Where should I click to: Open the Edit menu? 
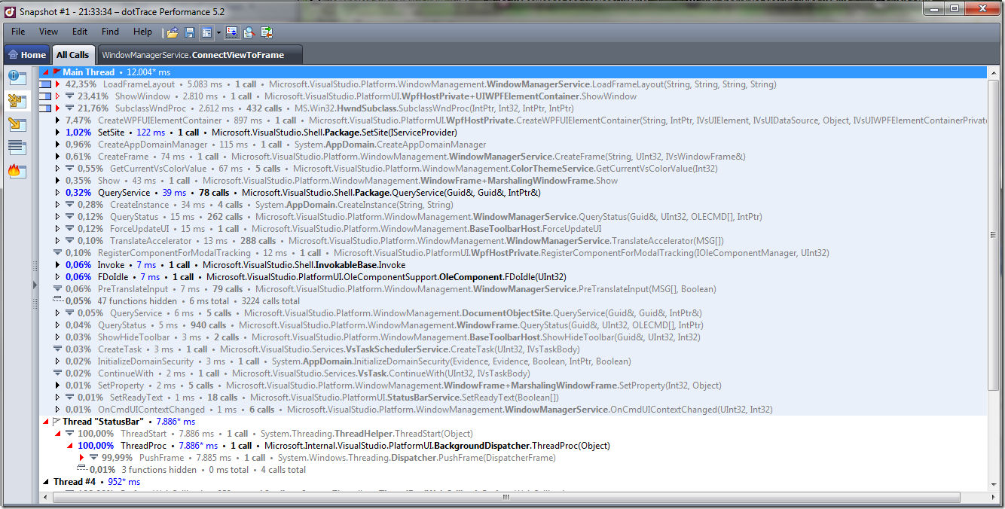tap(80, 32)
